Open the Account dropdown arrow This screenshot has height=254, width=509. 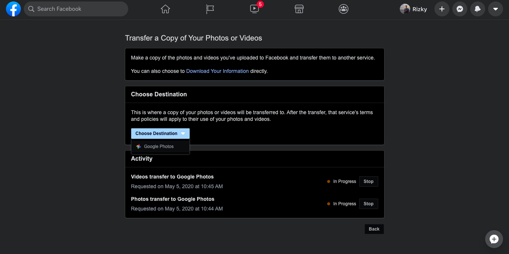click(x=496, y=9)
